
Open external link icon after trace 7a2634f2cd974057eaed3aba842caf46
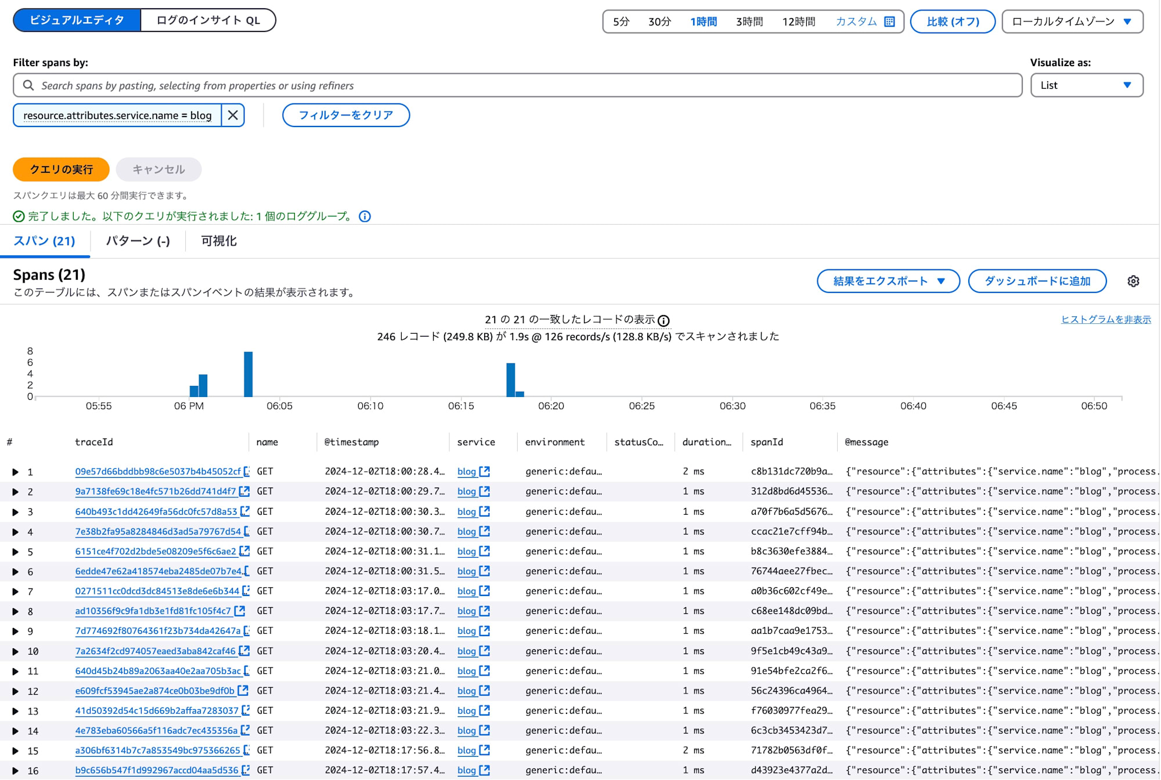(x=244, y=651)
